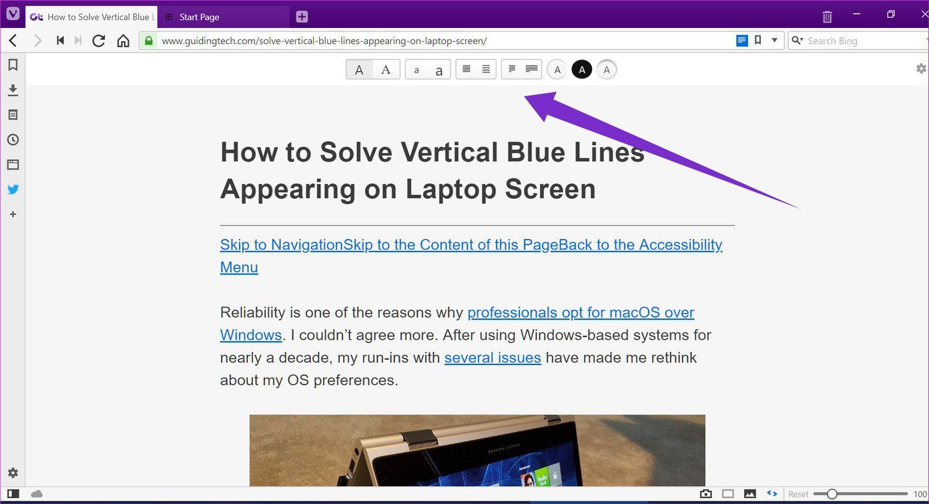Open closed tabs trash can
The width and height of the screenshot is (929, 504).
(828, 16)
